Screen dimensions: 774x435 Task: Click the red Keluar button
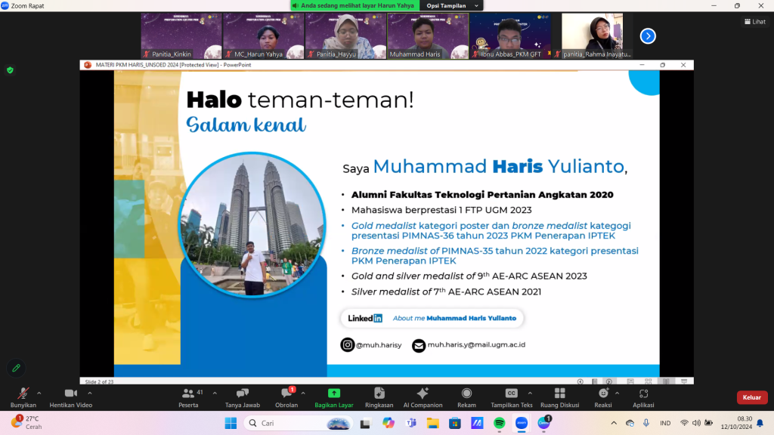(x=751, y=397)
